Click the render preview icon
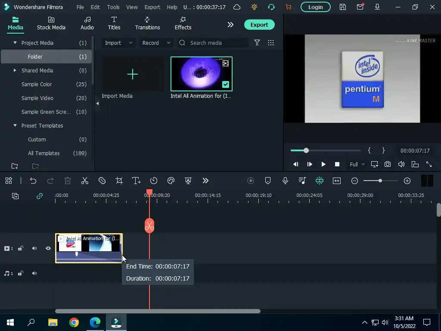Viewport: 441px width, 331px height. pos(251,181)
